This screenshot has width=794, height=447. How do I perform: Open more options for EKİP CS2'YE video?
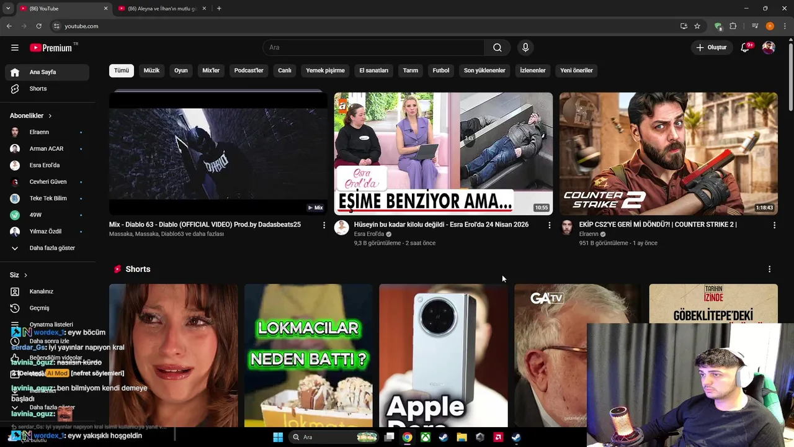pos(774,225)
